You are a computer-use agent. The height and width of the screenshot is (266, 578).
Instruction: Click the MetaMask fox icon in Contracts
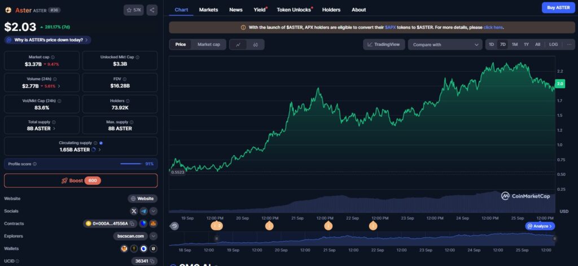(x=153, y=224)
